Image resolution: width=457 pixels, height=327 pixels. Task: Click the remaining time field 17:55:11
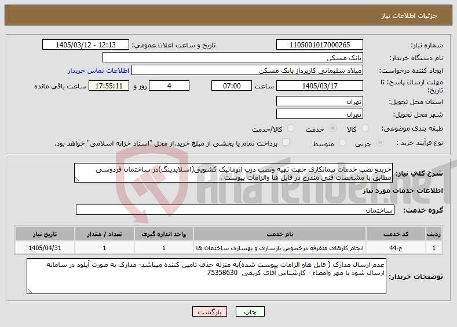point(109,86)
